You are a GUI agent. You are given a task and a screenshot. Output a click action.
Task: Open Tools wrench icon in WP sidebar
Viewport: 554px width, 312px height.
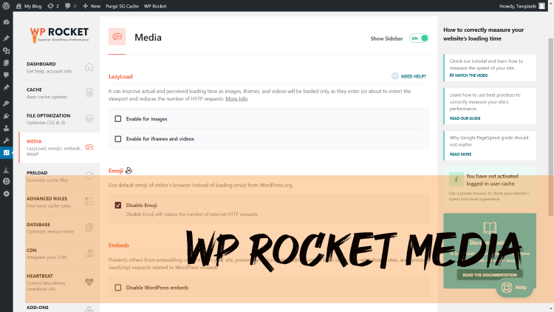pos(7,140)
